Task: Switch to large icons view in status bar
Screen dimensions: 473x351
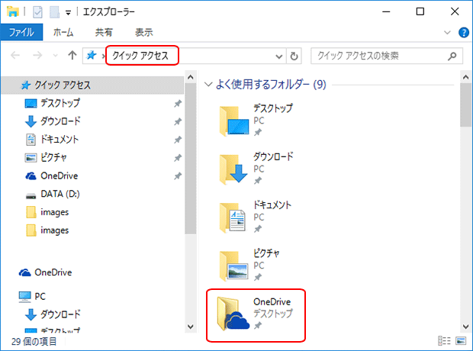Action: 461,341
